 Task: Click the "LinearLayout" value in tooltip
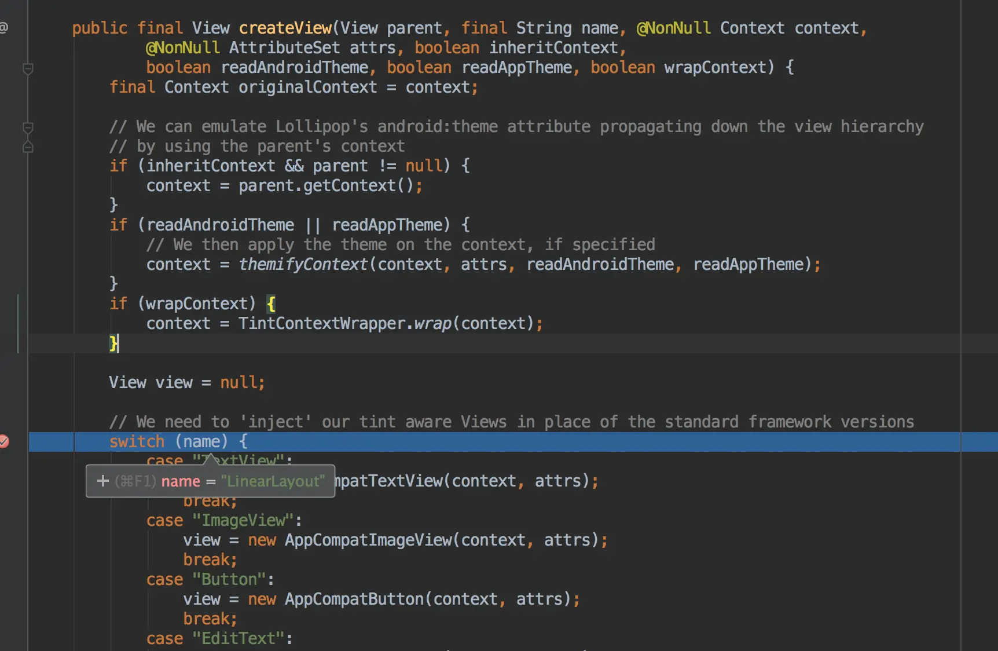273,481
